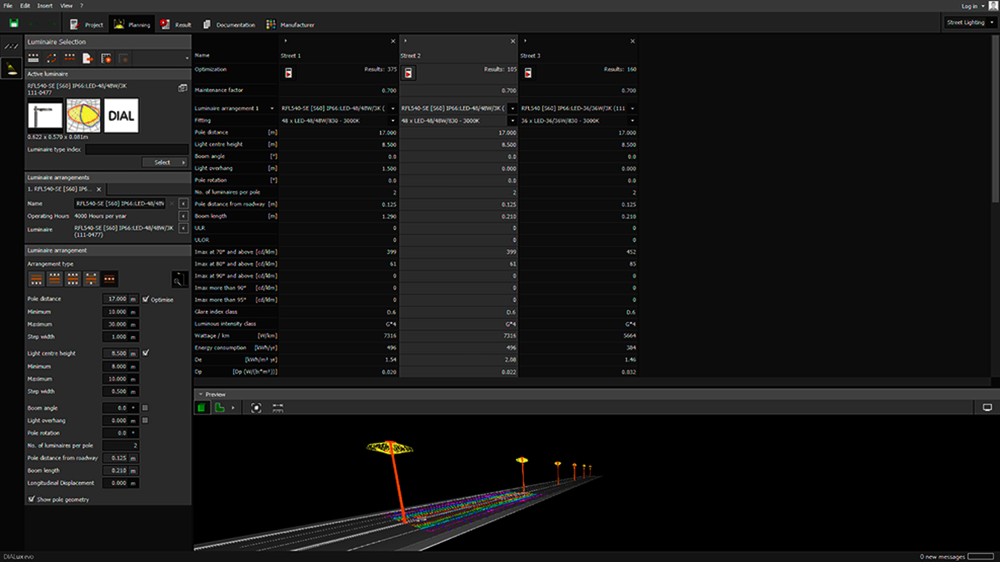Click the save icon in top toolbar
Screen dimensions: 1000x562
(x=13, y=23)
